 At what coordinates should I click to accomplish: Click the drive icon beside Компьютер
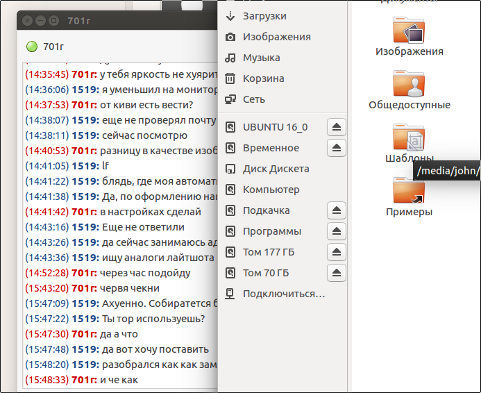click(x=230, y=190)
